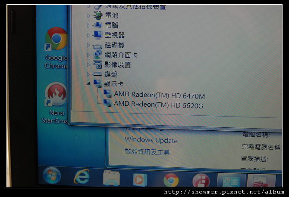289x197 pixels.
Task: Expand the imaging device (影像裝置) node
Action: [88, 65]
